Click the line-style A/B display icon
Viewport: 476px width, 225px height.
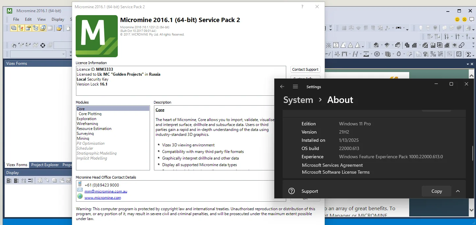[31, 181]
